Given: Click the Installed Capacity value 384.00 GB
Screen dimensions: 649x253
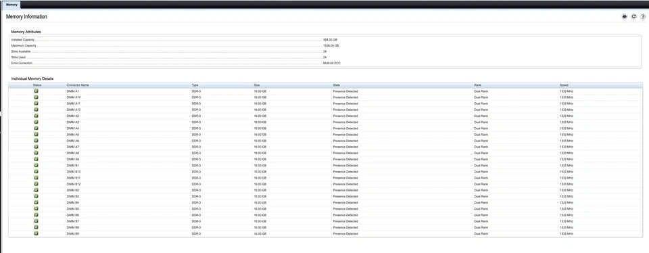Looking at the screenshot, I should [x=331, y=40].
